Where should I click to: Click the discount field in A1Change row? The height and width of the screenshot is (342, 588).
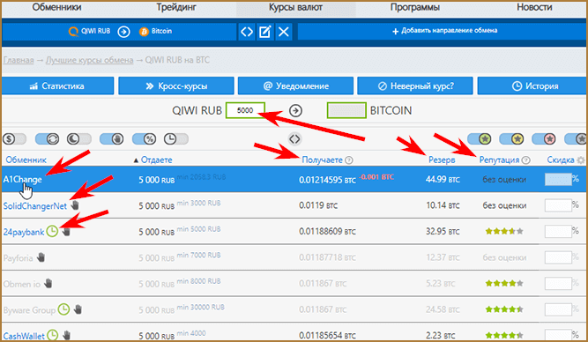(x=558, y=179)
